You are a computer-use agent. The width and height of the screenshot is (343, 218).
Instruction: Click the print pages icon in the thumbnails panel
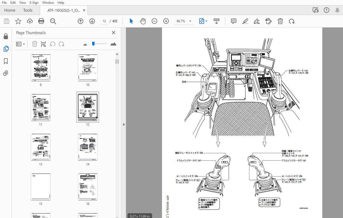[x=44, y=44]
